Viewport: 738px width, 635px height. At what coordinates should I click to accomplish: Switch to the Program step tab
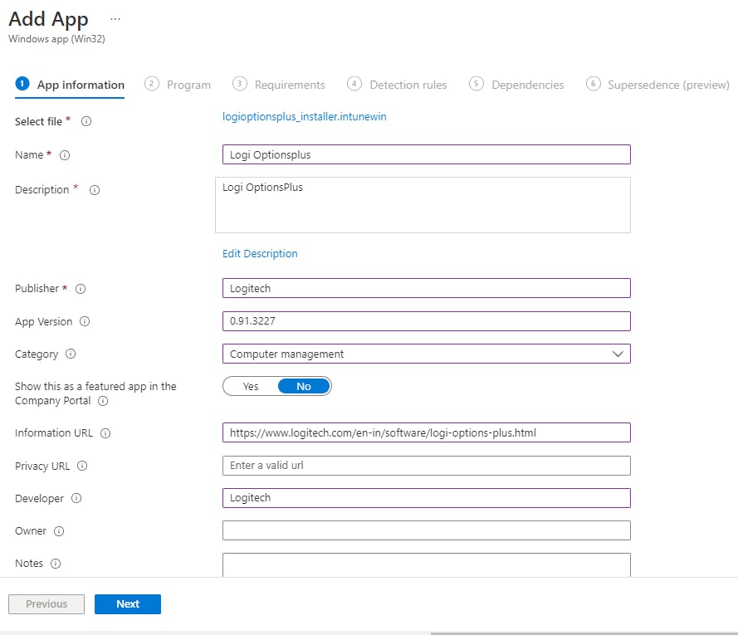pos(178,85)
